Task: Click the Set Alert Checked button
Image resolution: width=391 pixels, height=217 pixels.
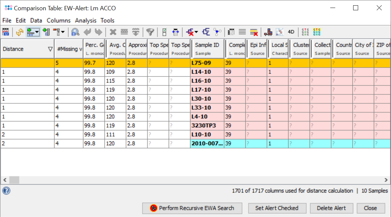Action: (276, 208)
